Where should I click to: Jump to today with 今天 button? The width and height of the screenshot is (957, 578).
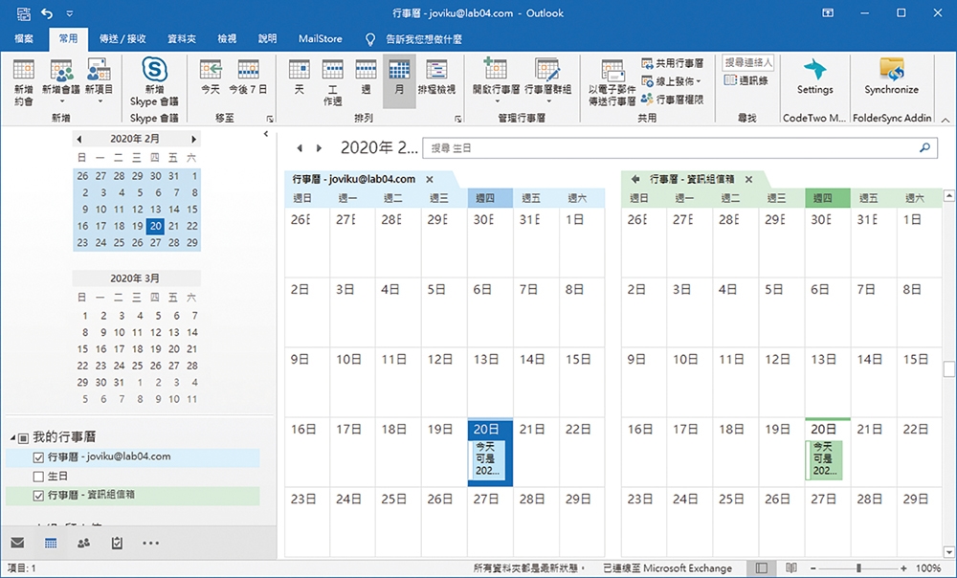coord(211,78)
